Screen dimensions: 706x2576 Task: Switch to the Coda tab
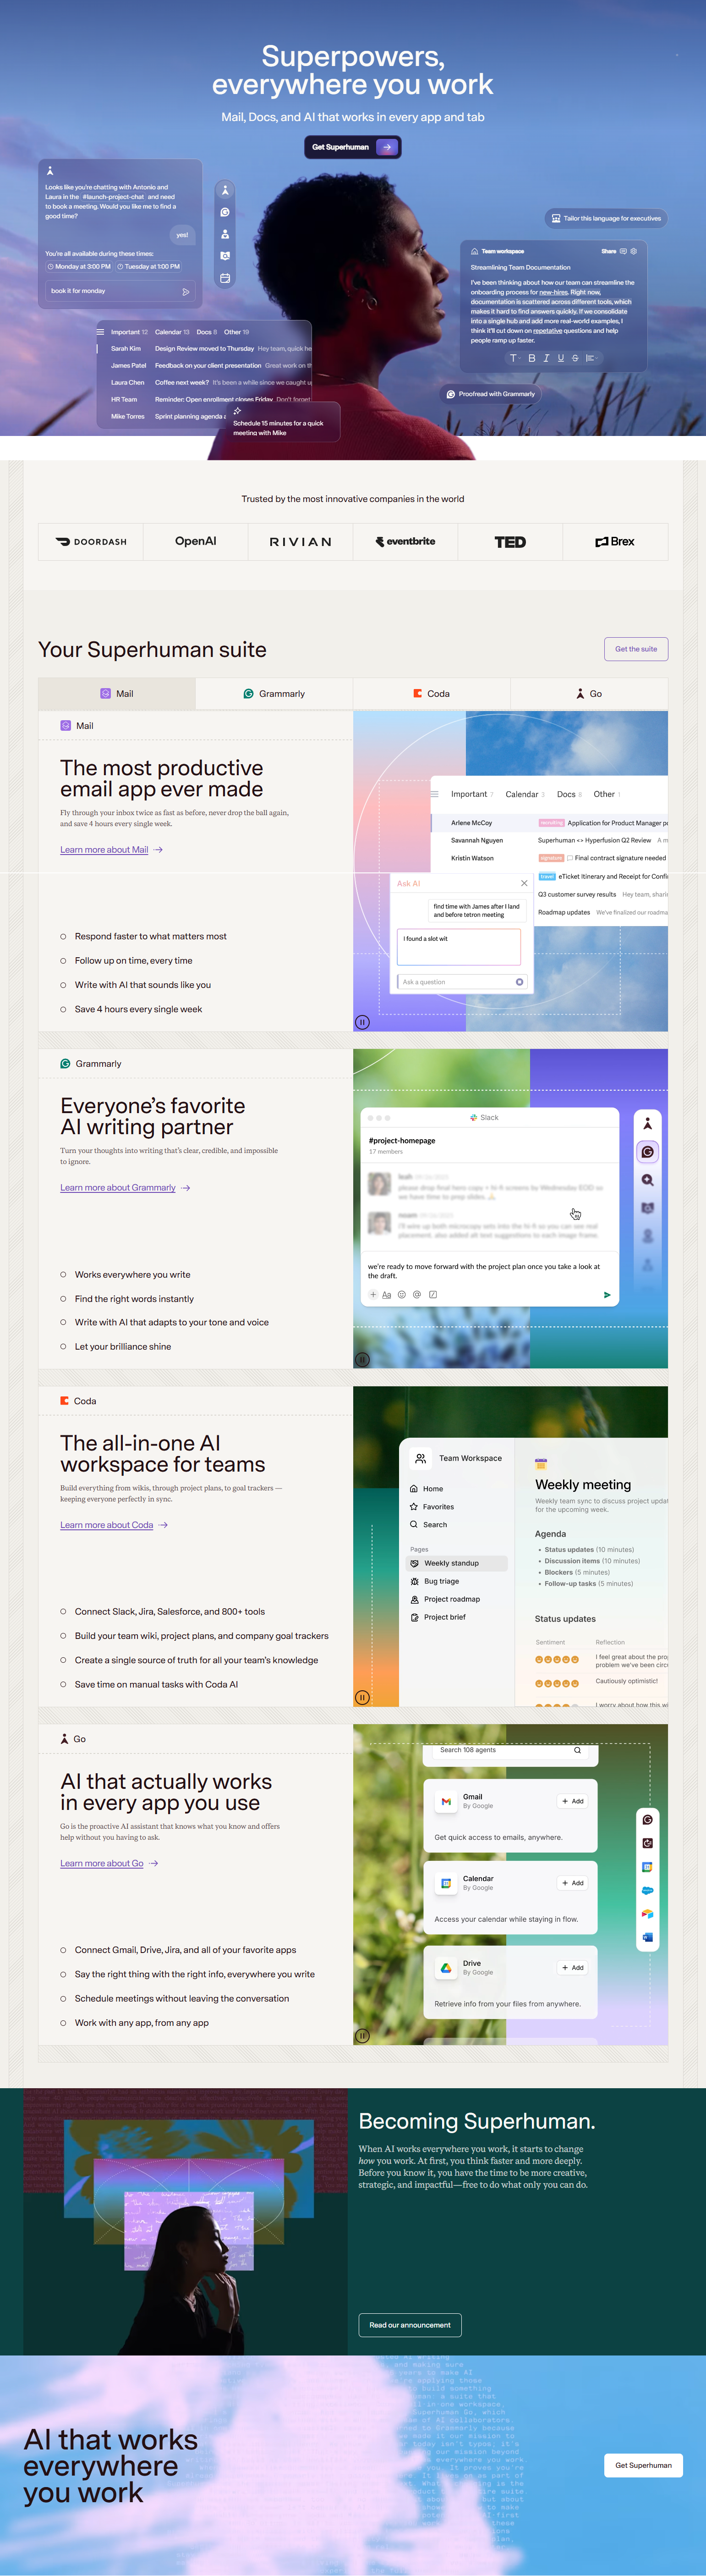point(432,693)
